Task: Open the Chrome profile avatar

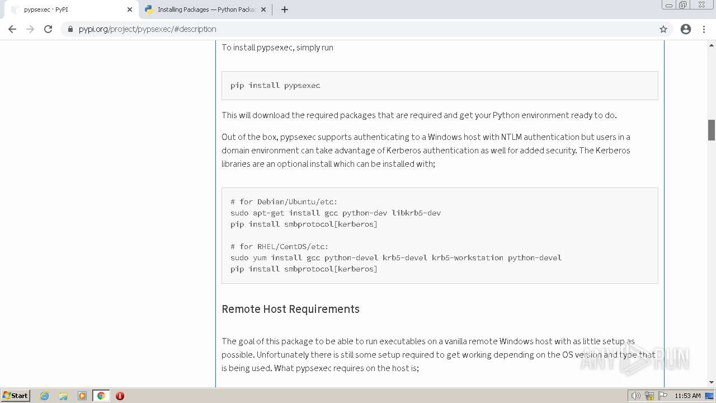Action: coord(686,29)
